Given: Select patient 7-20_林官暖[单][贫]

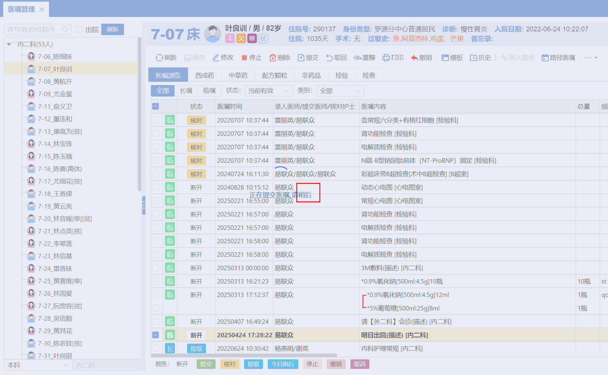Looking at the screenshot, I should click(65, 219).
